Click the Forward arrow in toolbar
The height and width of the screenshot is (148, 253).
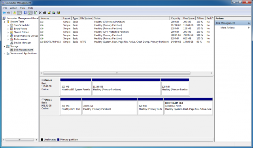(9, 13)
